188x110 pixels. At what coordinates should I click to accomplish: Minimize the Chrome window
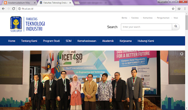pyautogui.click(x=172, y=1)
